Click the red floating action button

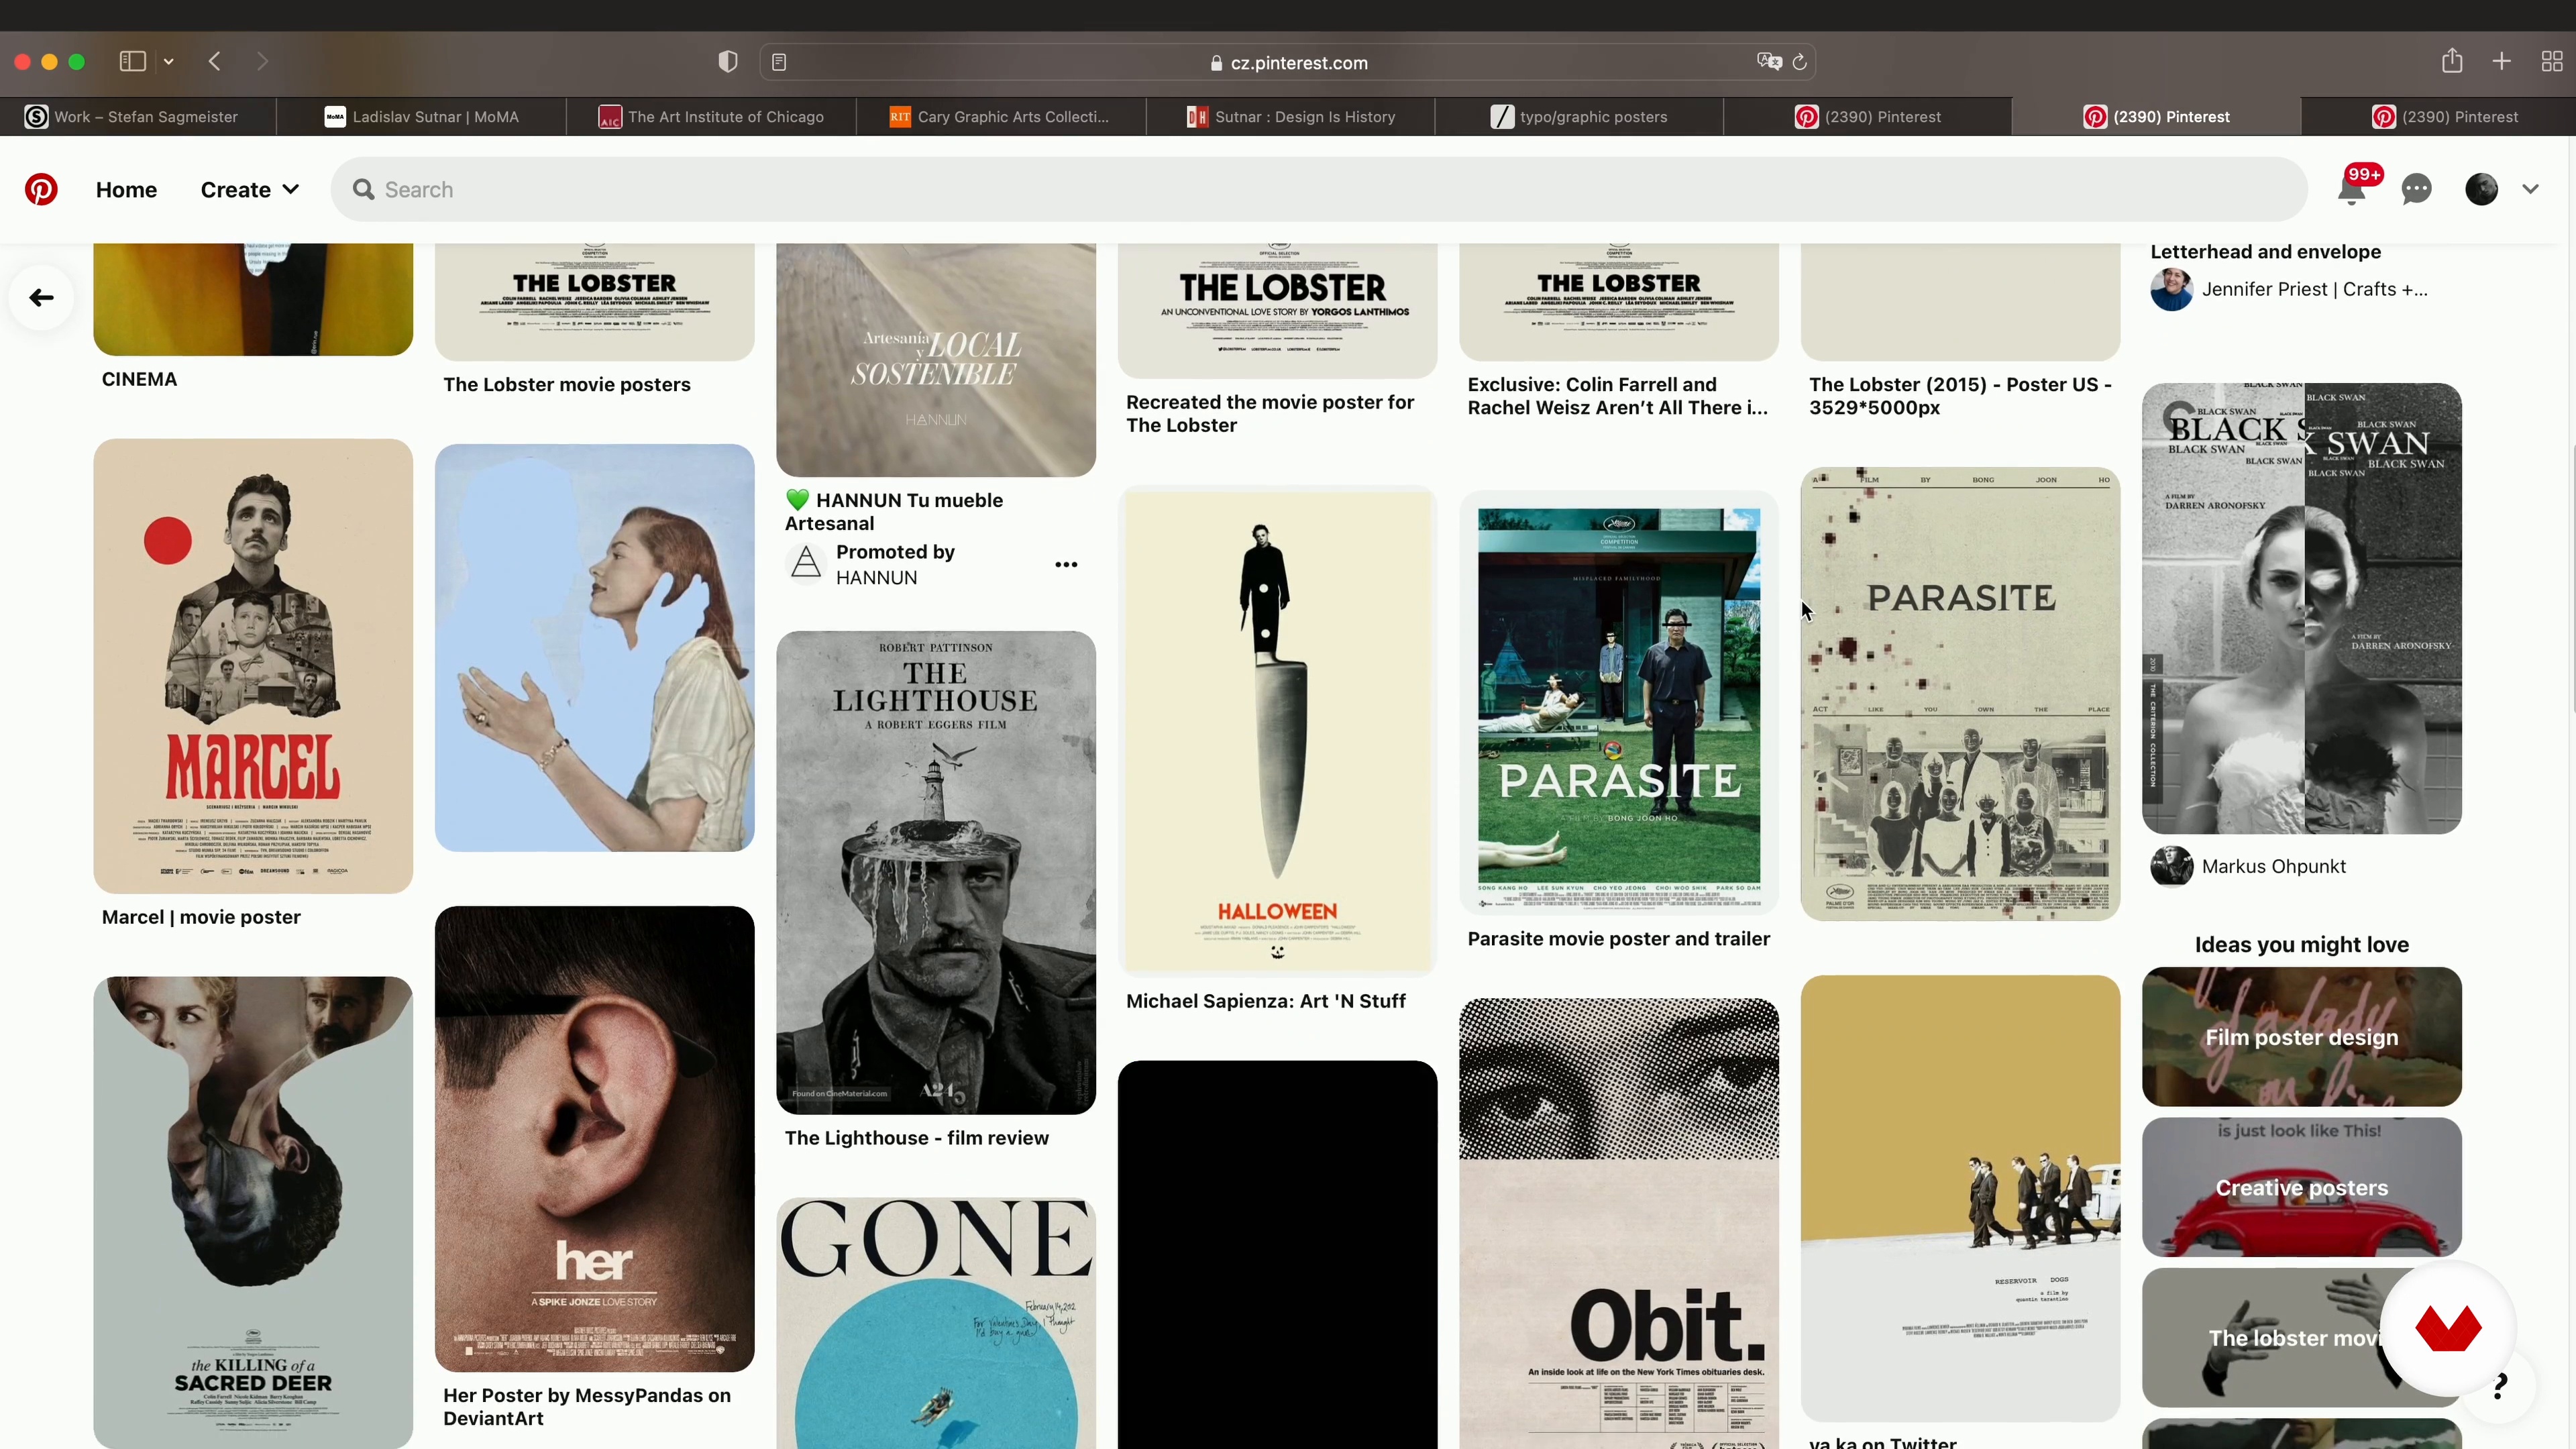click(2447, 1328)
